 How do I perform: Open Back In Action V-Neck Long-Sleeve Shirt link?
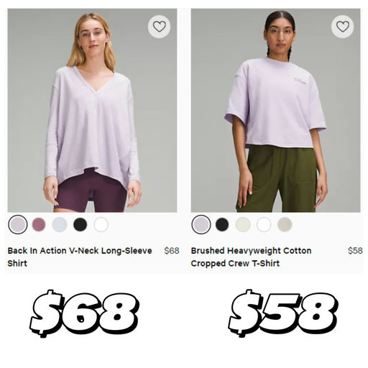coord(80,257)
